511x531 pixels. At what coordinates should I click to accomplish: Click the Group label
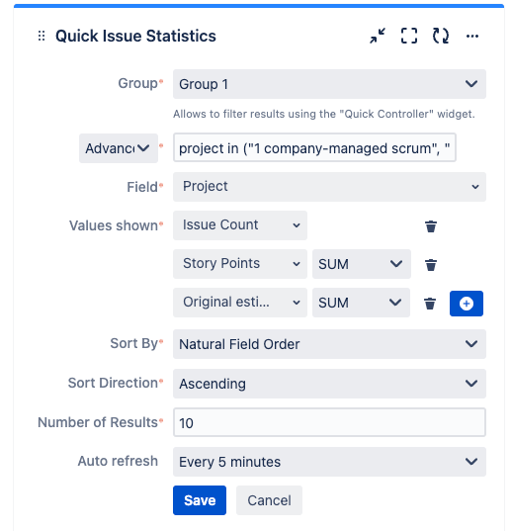pyautogui.click(x=137, y=83)
